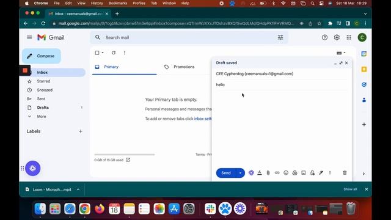The width and height of the screenshot is (391, 220).
Task: Insert an emoji
Action: coord(286,172)
